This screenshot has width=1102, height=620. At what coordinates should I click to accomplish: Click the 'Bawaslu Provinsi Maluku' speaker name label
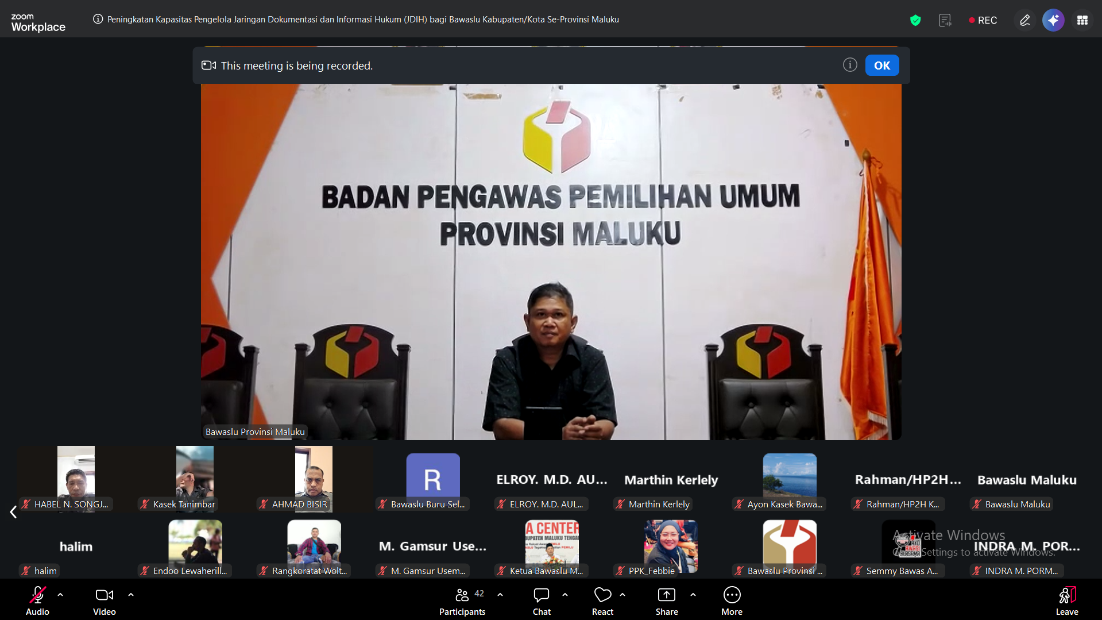255,432
